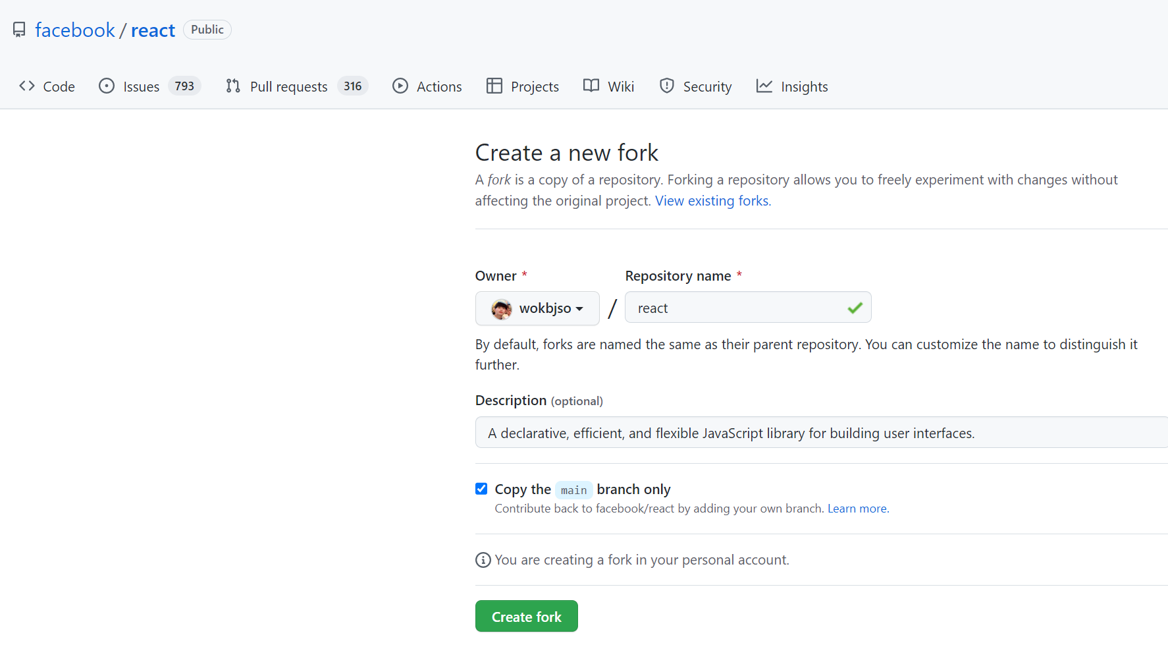
Task: Switch to the Code tab
Action: 47,86
